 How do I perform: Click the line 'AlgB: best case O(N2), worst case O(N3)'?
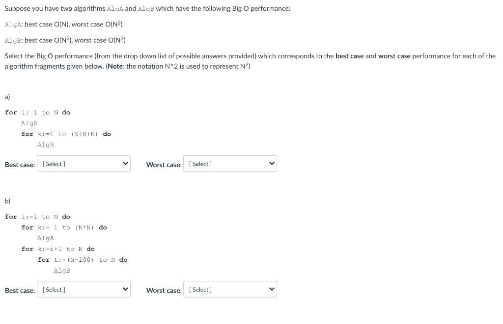click(65, 40)
